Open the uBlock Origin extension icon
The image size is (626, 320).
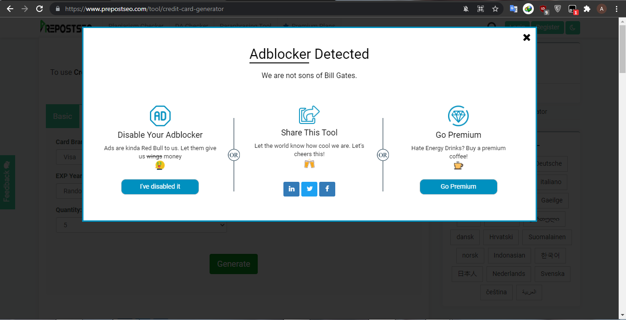(x=544, y=8)
